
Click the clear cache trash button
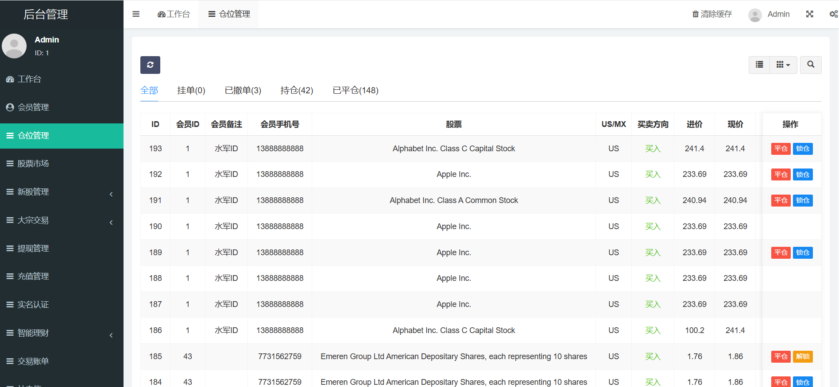point(712,14)
